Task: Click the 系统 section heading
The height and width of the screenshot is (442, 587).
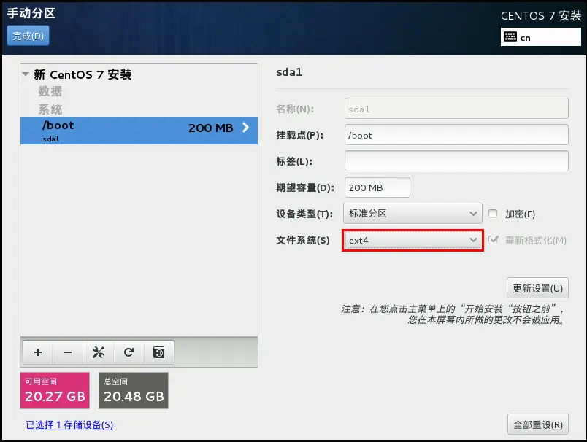Action: pyautogui.click(x=50, y=109)
